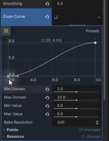Click the Bake Resolution label

18,122
